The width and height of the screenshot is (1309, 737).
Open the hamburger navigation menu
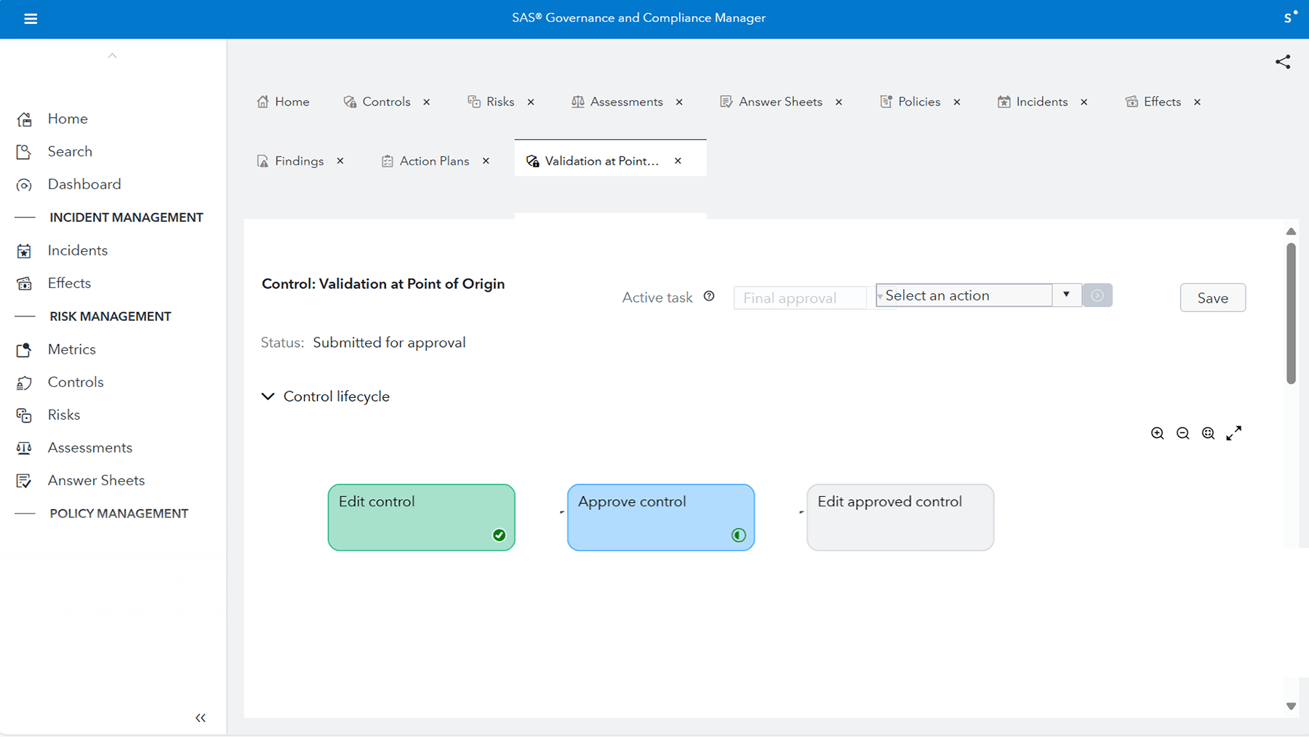[31, 19]
